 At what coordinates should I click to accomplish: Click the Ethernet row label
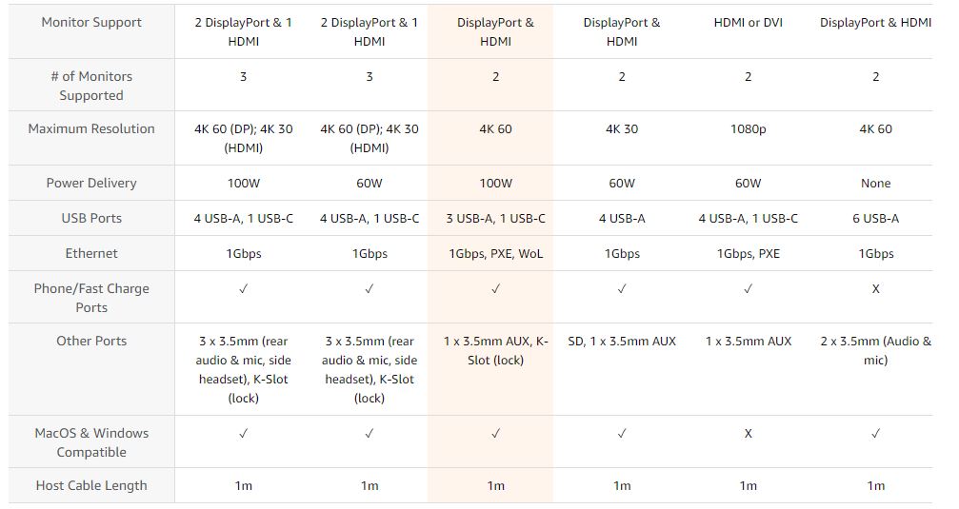pos(91,253)
